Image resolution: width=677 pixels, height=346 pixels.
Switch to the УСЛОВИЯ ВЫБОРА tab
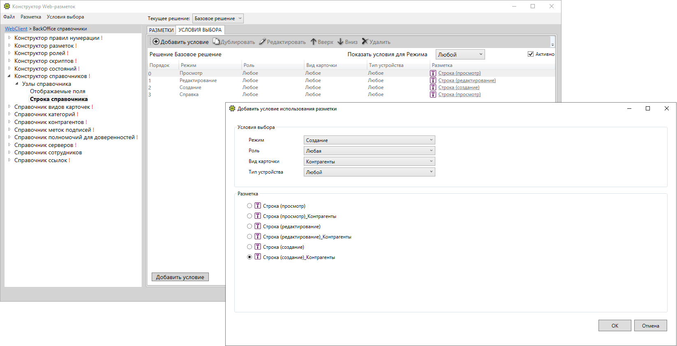point(200,30)
